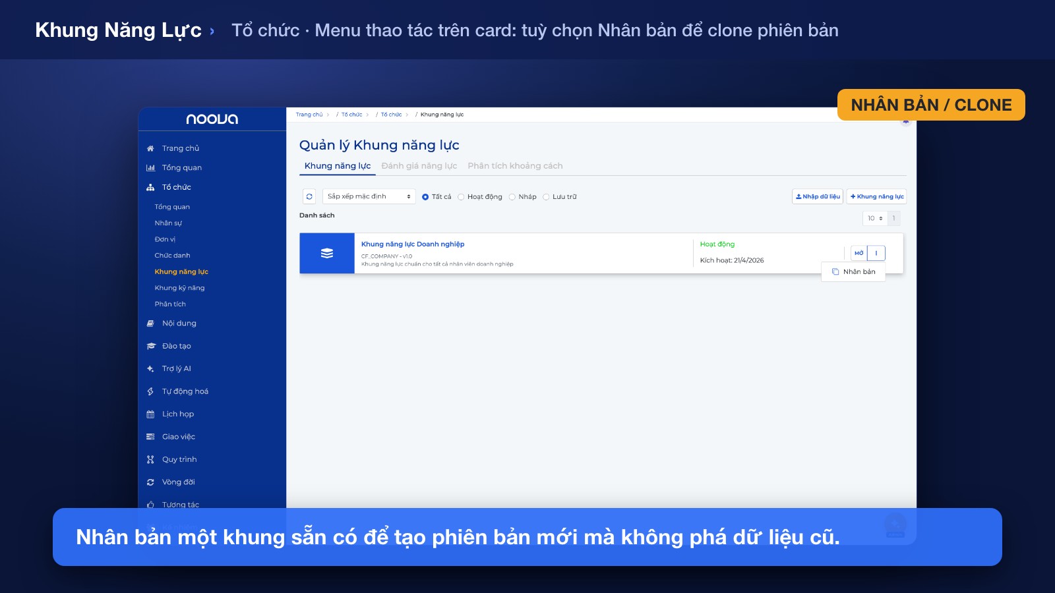Click the thumbs-up icon beside Tương tác
This screenshot has width=1055, height=593.
pos(150,505)
